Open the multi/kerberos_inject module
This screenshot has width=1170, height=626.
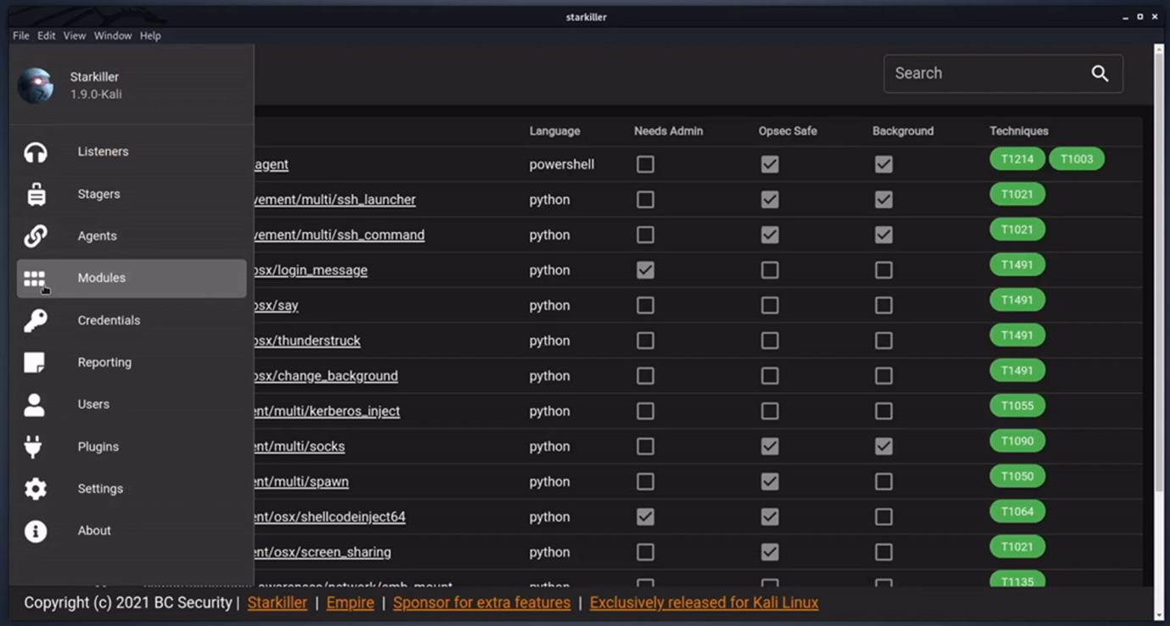point(327,411)
